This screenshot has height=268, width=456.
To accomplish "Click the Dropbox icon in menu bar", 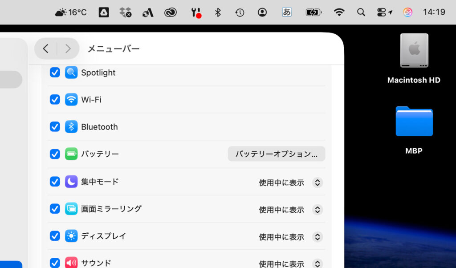I will 126,12.
